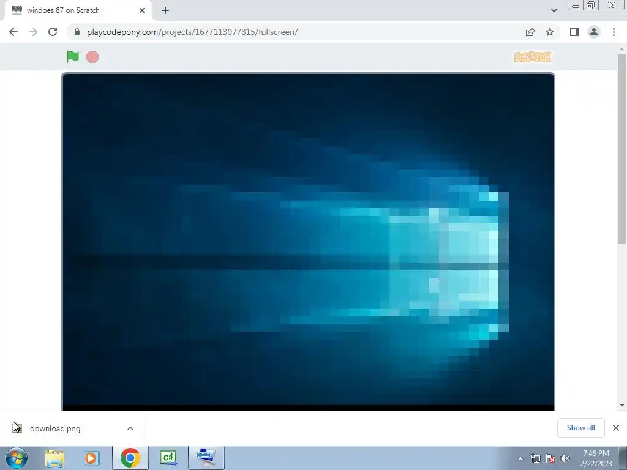This screenshot has width=627, height=470.
Task: Open the Chrome profile menu
Action: [x=594, y=32]
